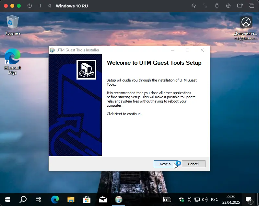The height and width of the screenshot is (206, 259).
Task: Click the green fullscreen button
Action: [19, 6]
